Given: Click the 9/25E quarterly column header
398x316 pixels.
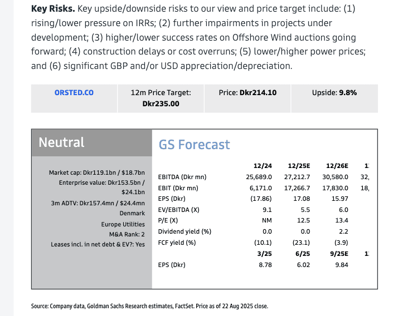Looking at the screenshot, I should click(337, 254).
